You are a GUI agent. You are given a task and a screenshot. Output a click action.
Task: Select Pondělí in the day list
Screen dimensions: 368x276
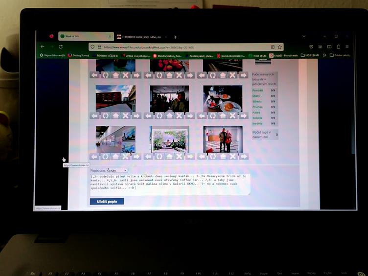point(257,91)
